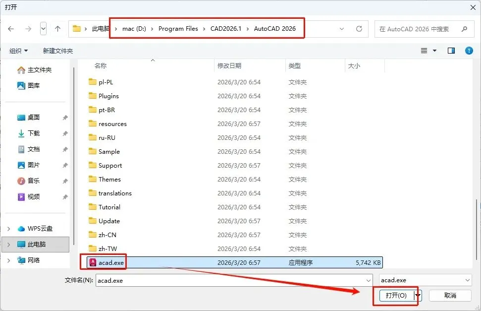Click the pin icon next to 音乐

pos(65,182)
